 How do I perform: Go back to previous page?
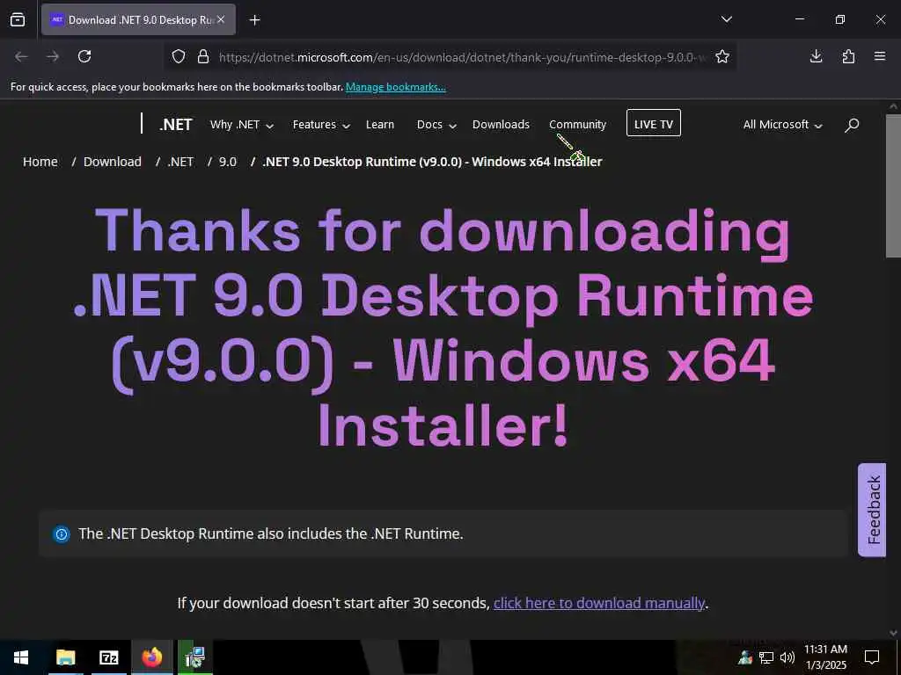coord(21,56)
